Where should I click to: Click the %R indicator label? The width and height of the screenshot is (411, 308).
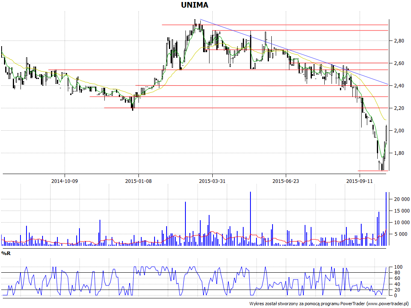6,253
